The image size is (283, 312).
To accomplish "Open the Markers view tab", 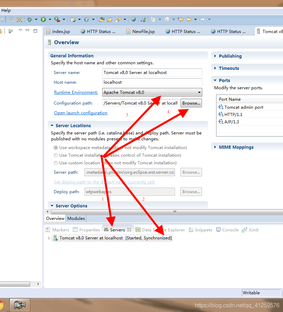I will (57, 230).
